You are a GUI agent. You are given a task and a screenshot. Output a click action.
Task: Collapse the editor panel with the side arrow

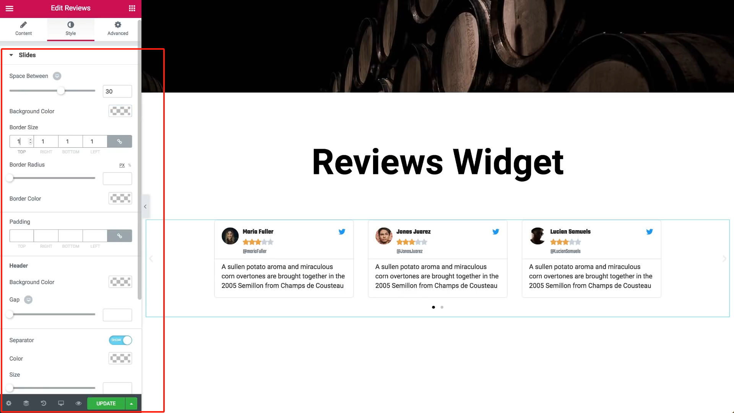(x=145, y=206)
